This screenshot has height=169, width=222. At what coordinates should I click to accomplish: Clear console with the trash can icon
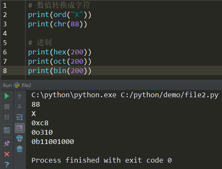point(20,149)
